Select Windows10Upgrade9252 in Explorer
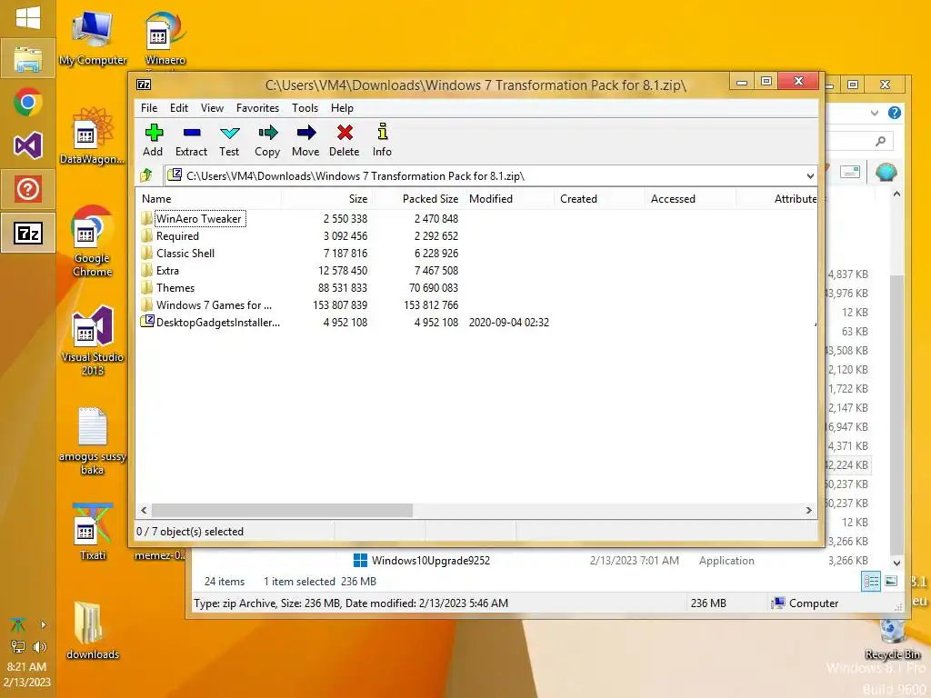Viewport: 931px width, 698px height. pos(422,560)
